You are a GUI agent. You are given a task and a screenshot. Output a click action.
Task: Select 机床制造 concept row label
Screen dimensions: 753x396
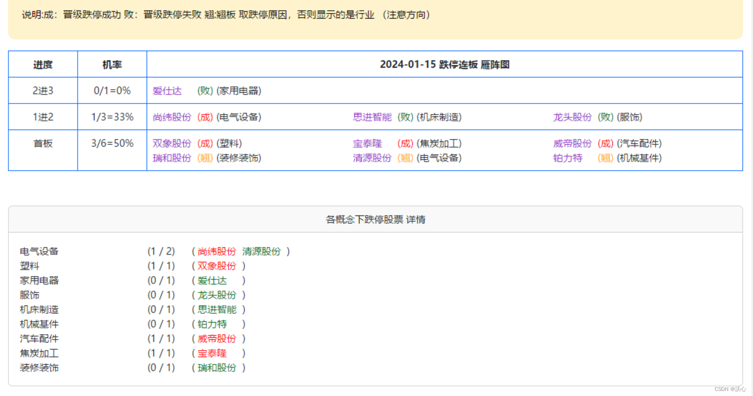(39, 310)
